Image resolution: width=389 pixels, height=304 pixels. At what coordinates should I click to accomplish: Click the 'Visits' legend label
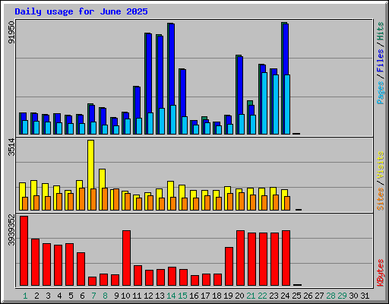381,165
